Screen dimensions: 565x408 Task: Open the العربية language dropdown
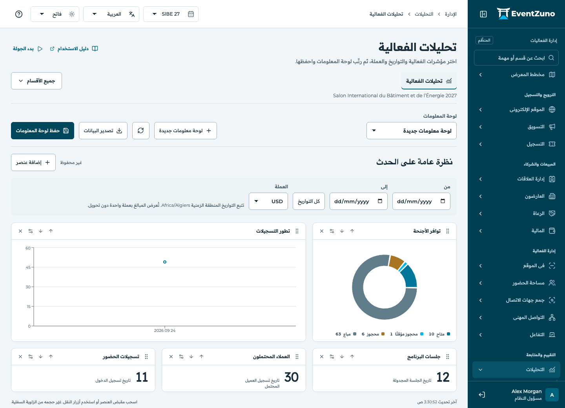(x=111, y=14)
